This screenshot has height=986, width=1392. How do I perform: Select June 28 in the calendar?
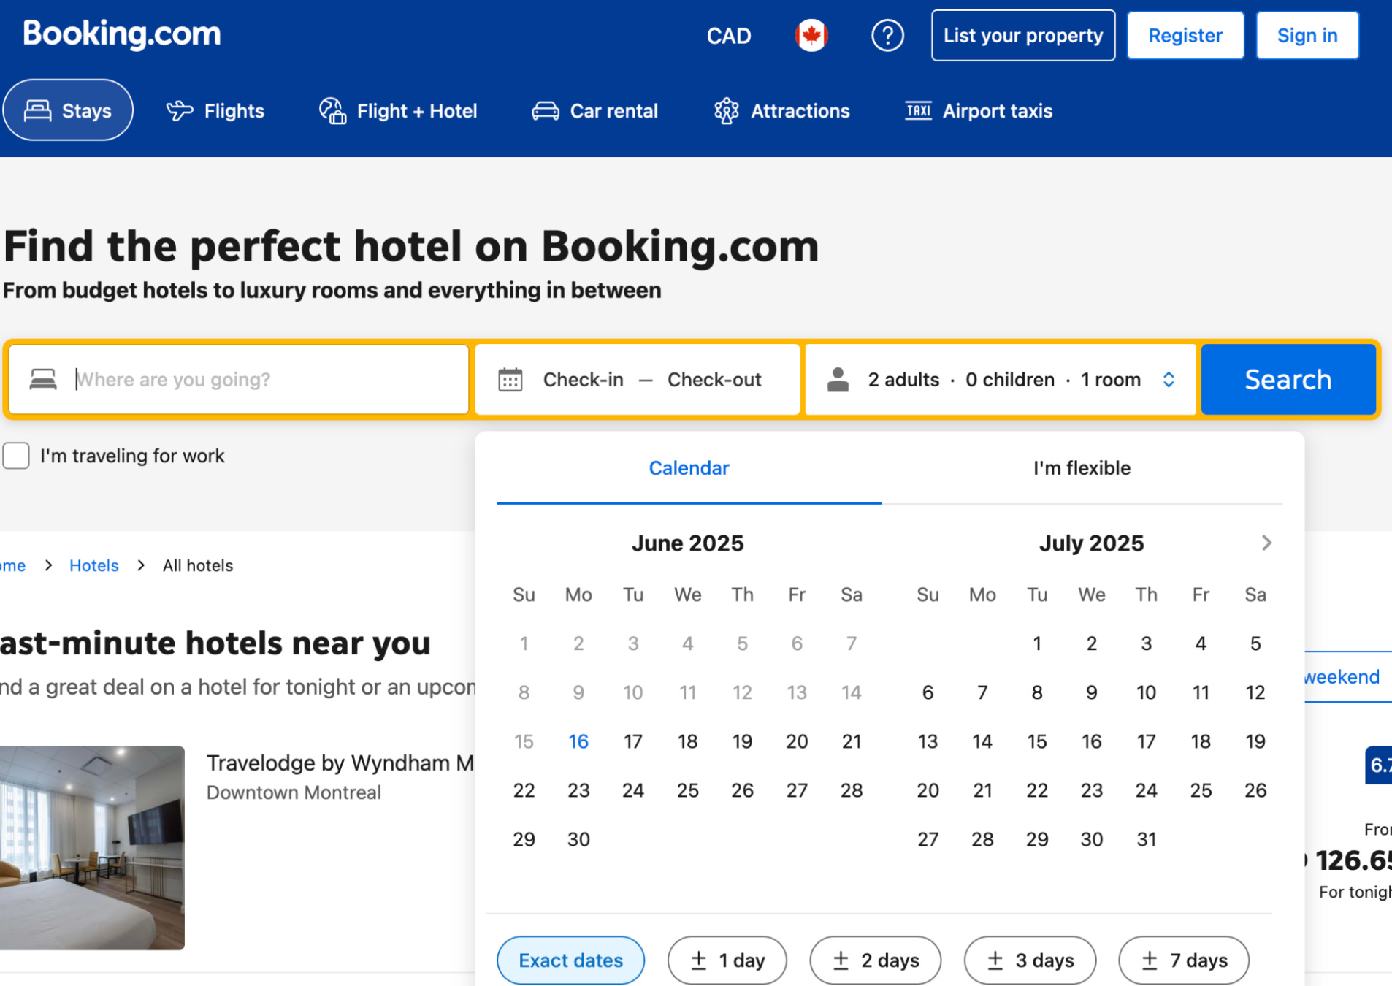point(852,790)
